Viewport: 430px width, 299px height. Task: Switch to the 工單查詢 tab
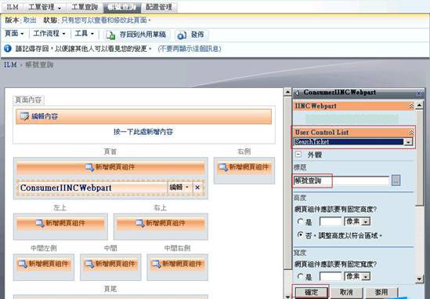click(85, 7)
